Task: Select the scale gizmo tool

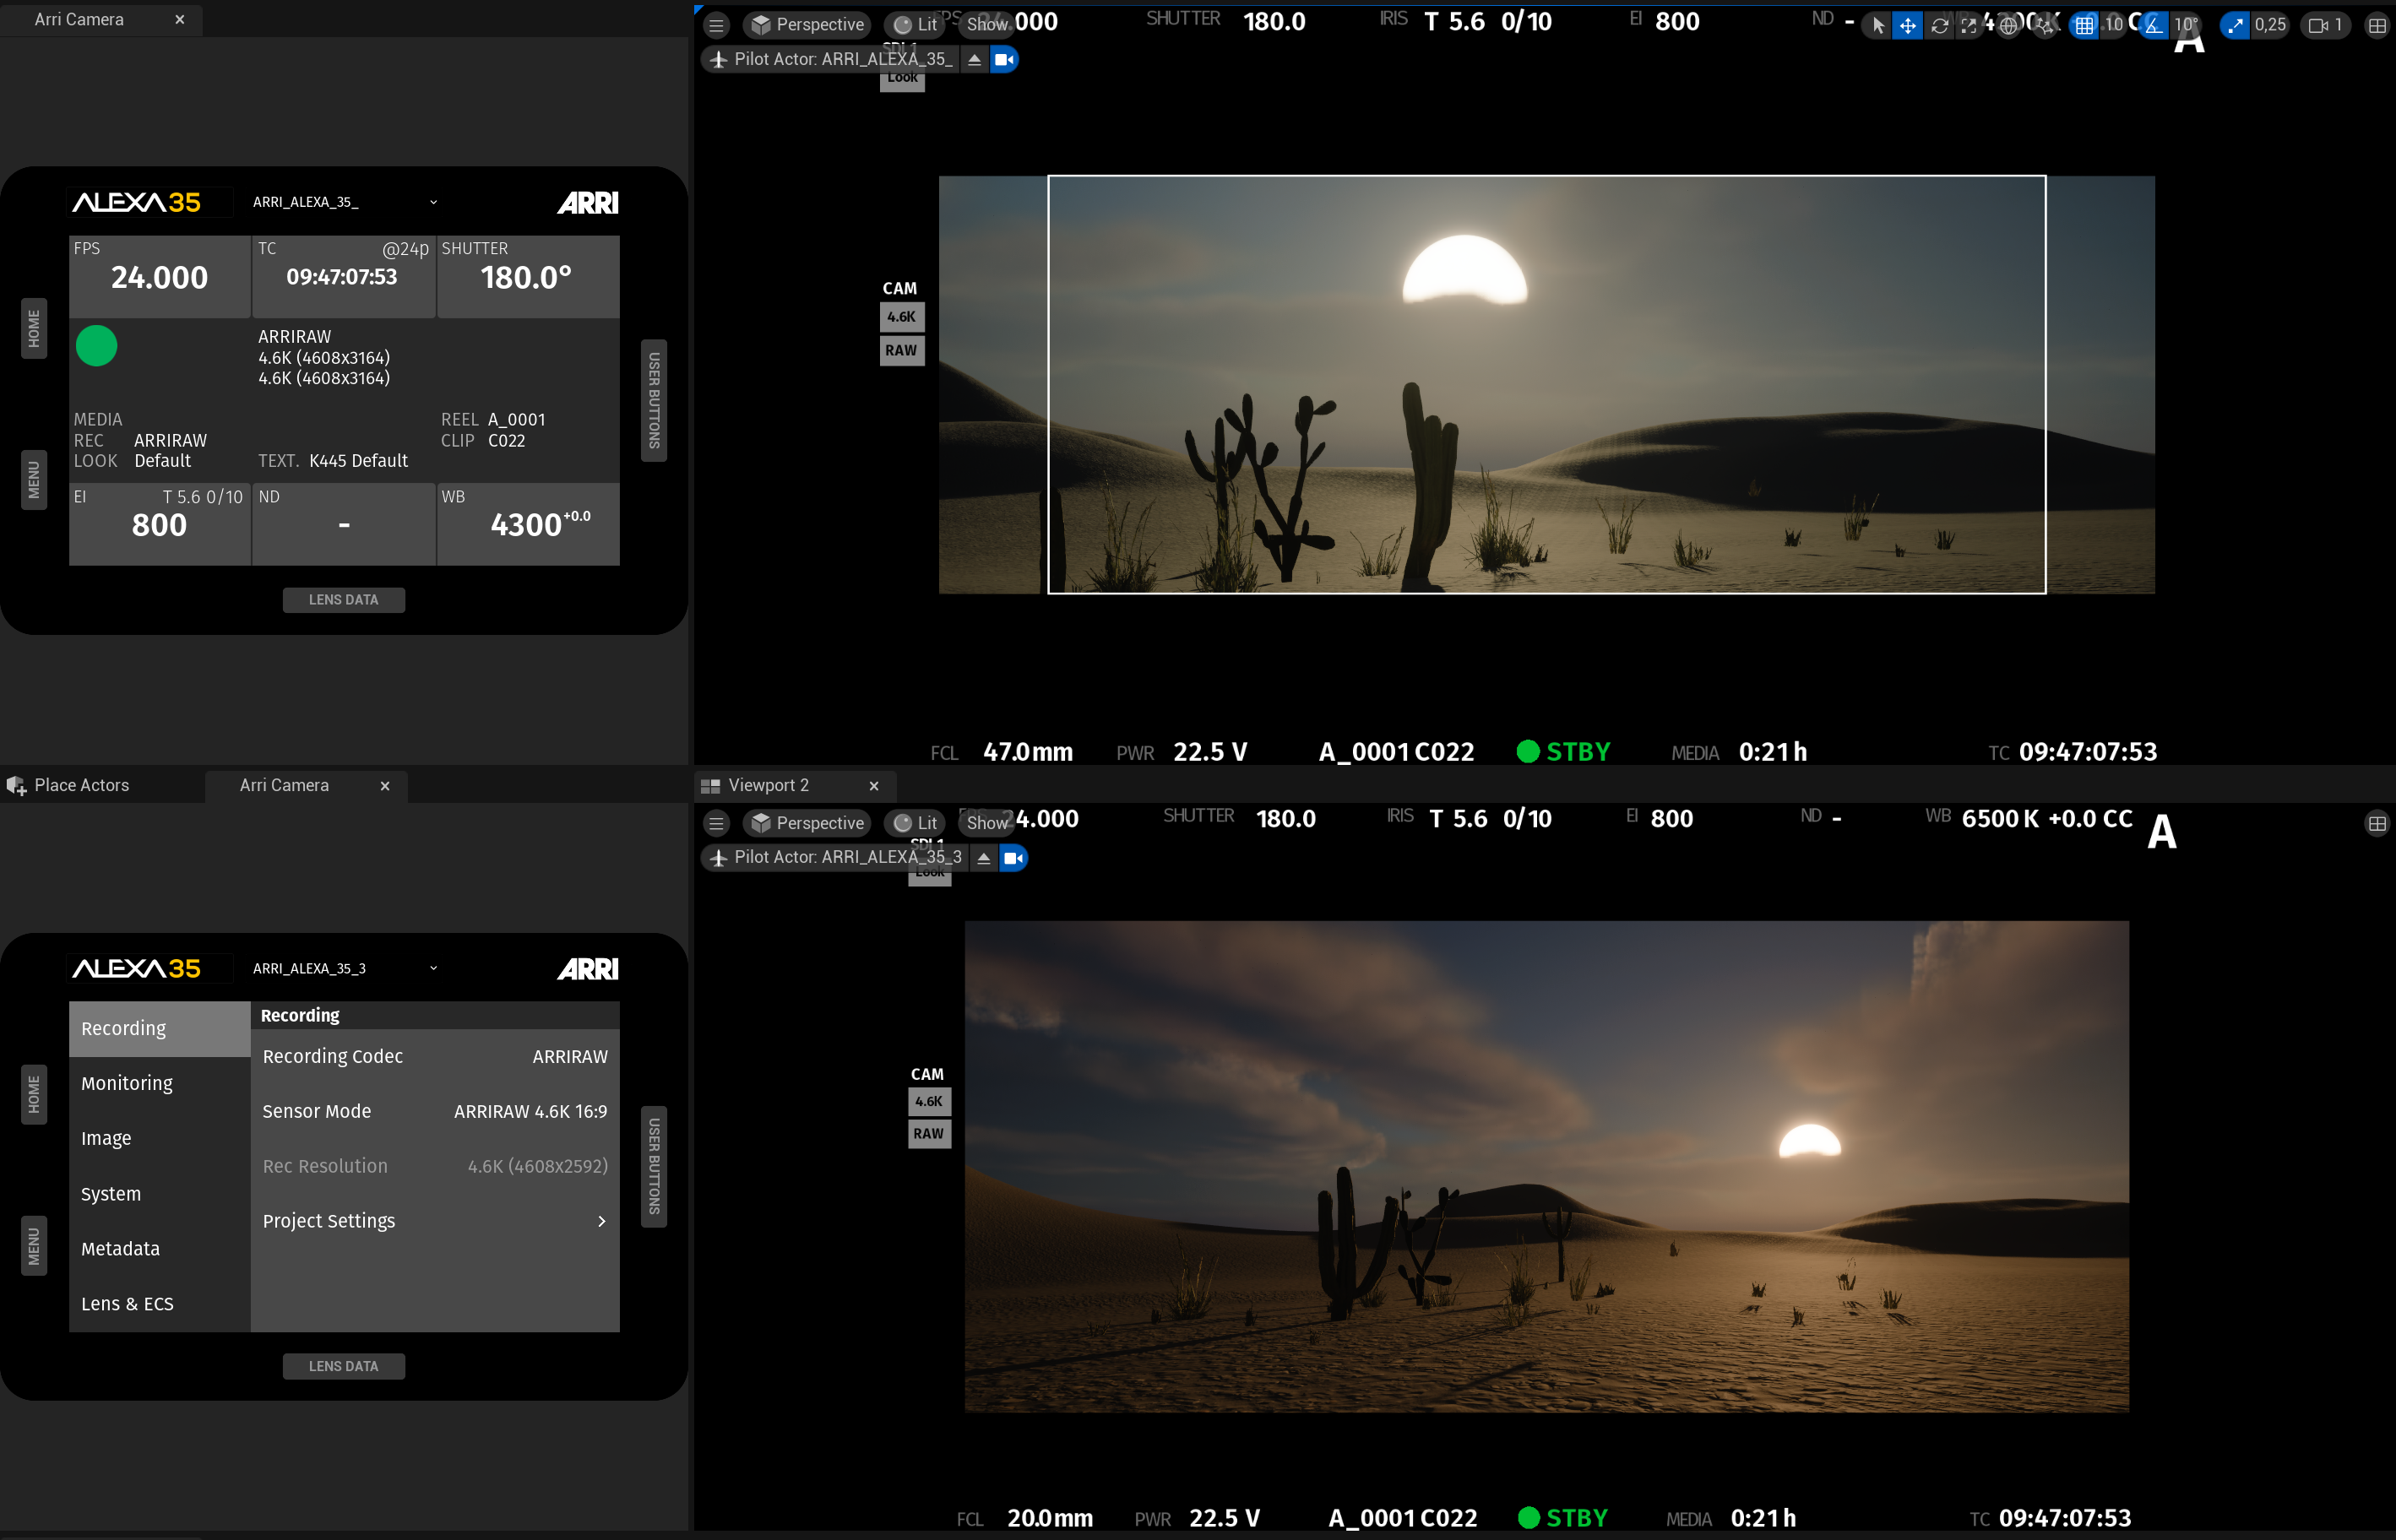Action: pyautogui.click(x=1969, y=26)
